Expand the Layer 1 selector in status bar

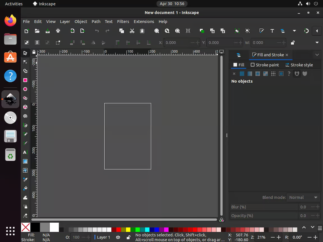[102, 237]
